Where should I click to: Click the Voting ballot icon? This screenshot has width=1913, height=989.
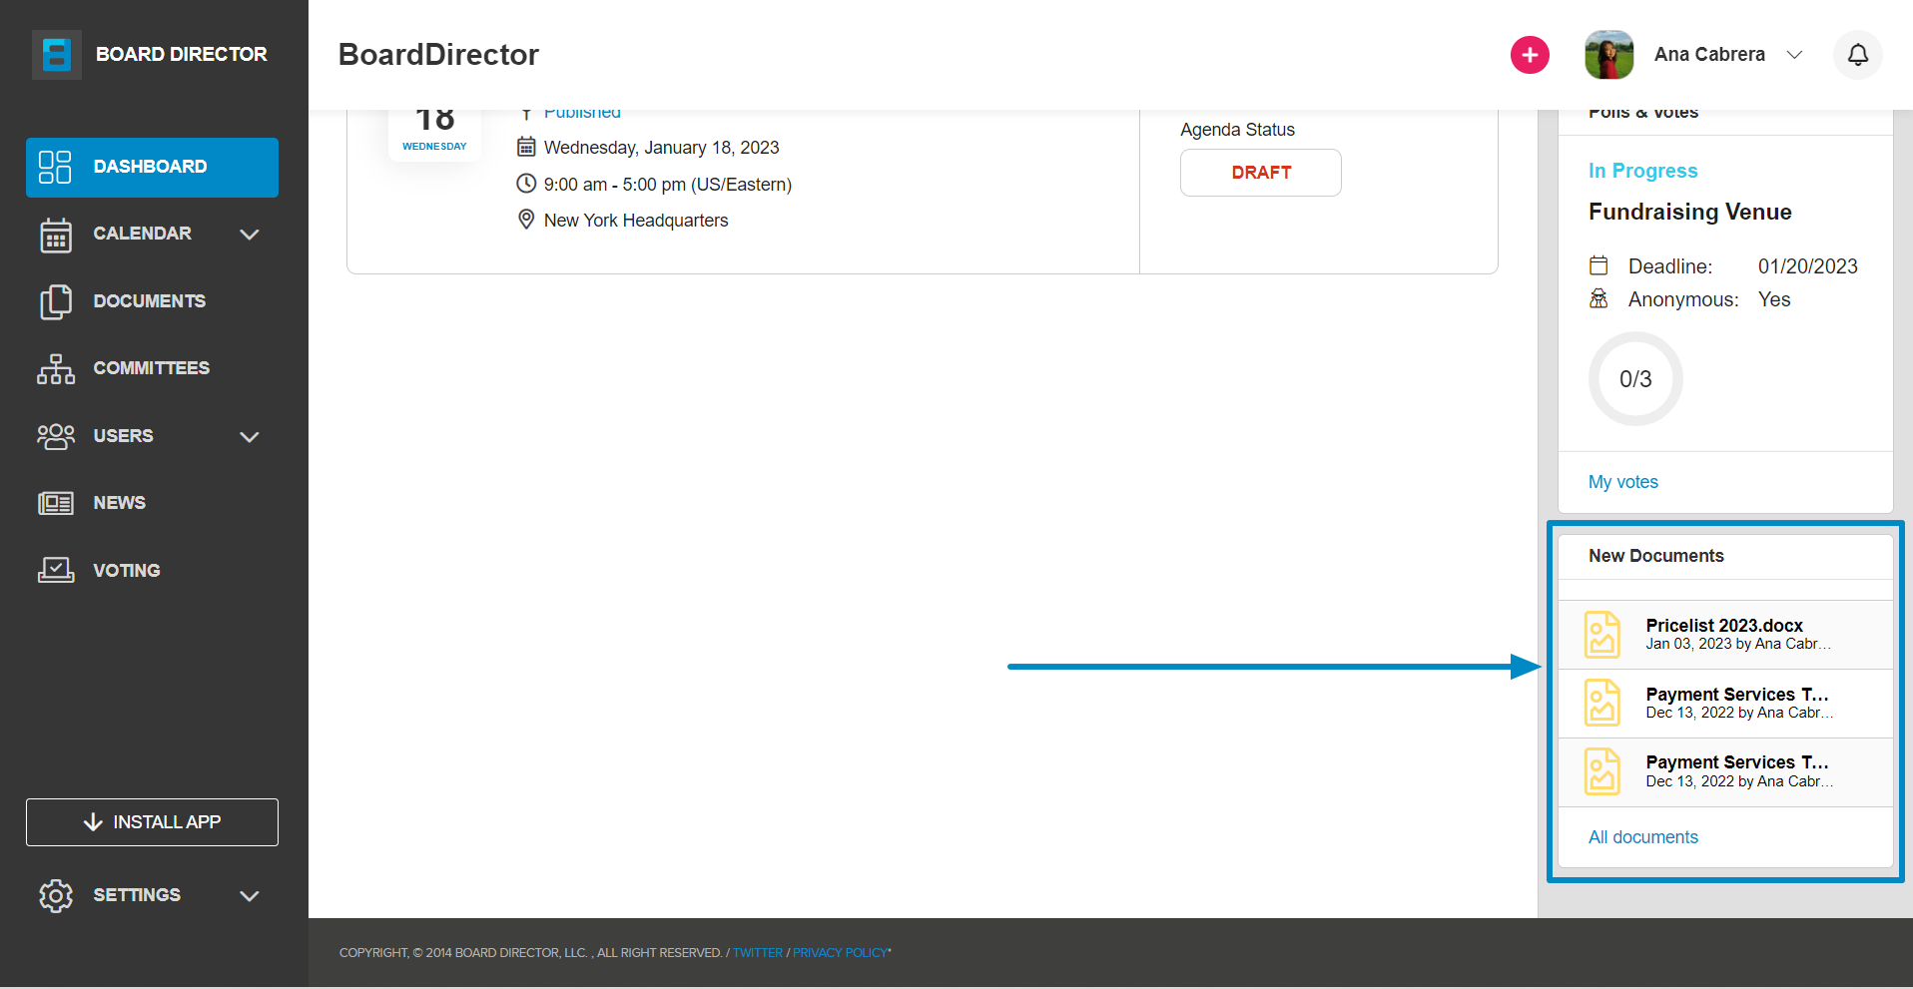pyautogui.click(x=56, y=570)
